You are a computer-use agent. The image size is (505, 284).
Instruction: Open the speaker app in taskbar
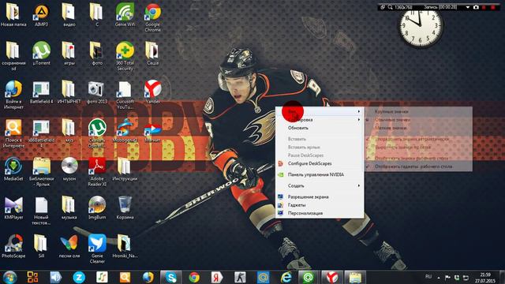pos(56,277)
